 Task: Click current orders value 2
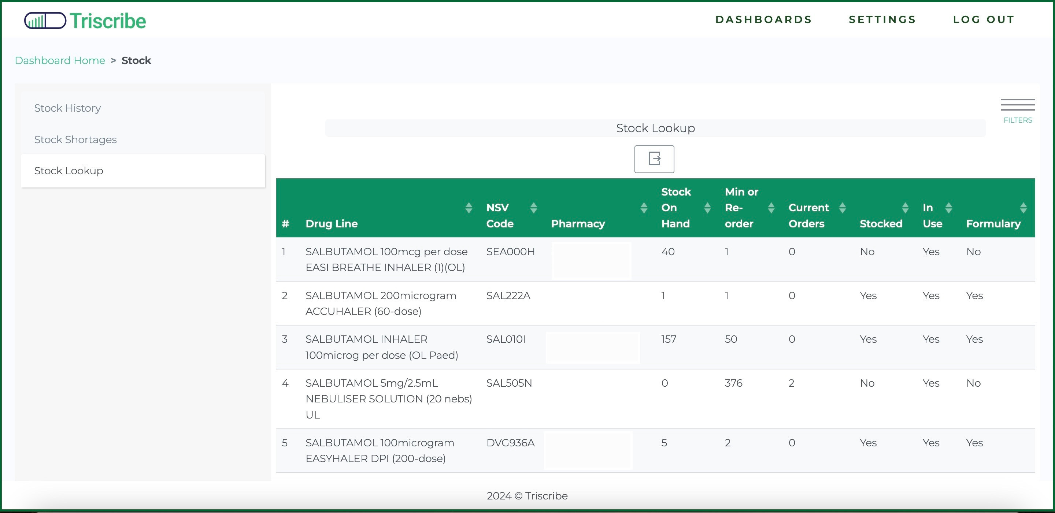[791, 383]
